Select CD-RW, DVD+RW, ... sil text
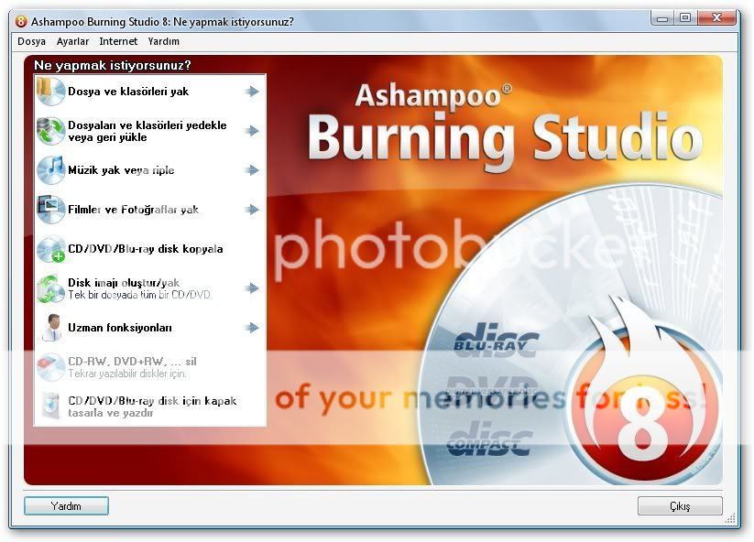The image size is (754, 542). (132, 362)
